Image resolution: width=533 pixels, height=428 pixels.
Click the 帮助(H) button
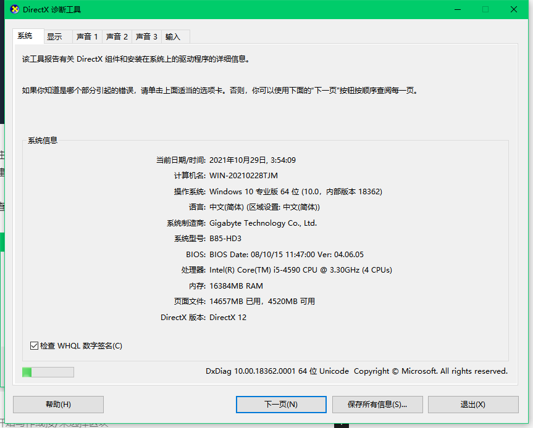tap(58, 404)
